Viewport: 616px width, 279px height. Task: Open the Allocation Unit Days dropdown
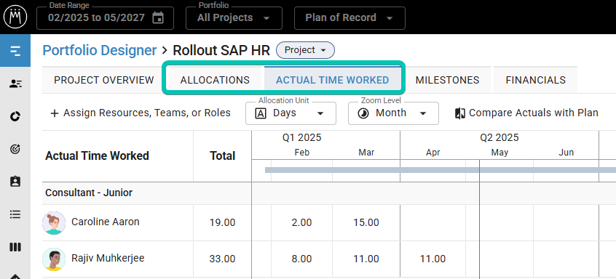pyautogui.click(x=291, y=113)
